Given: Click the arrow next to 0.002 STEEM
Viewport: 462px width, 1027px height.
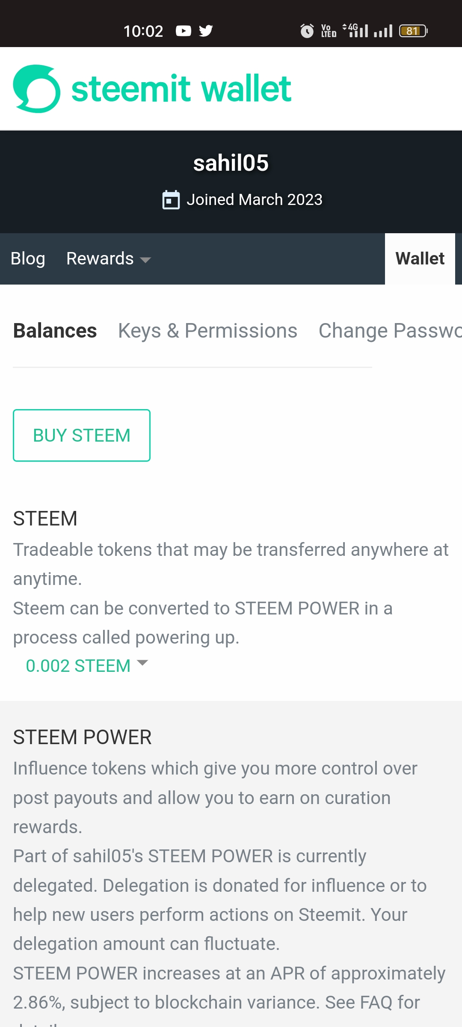Looking at the screenshot, I should click(142, 663).
